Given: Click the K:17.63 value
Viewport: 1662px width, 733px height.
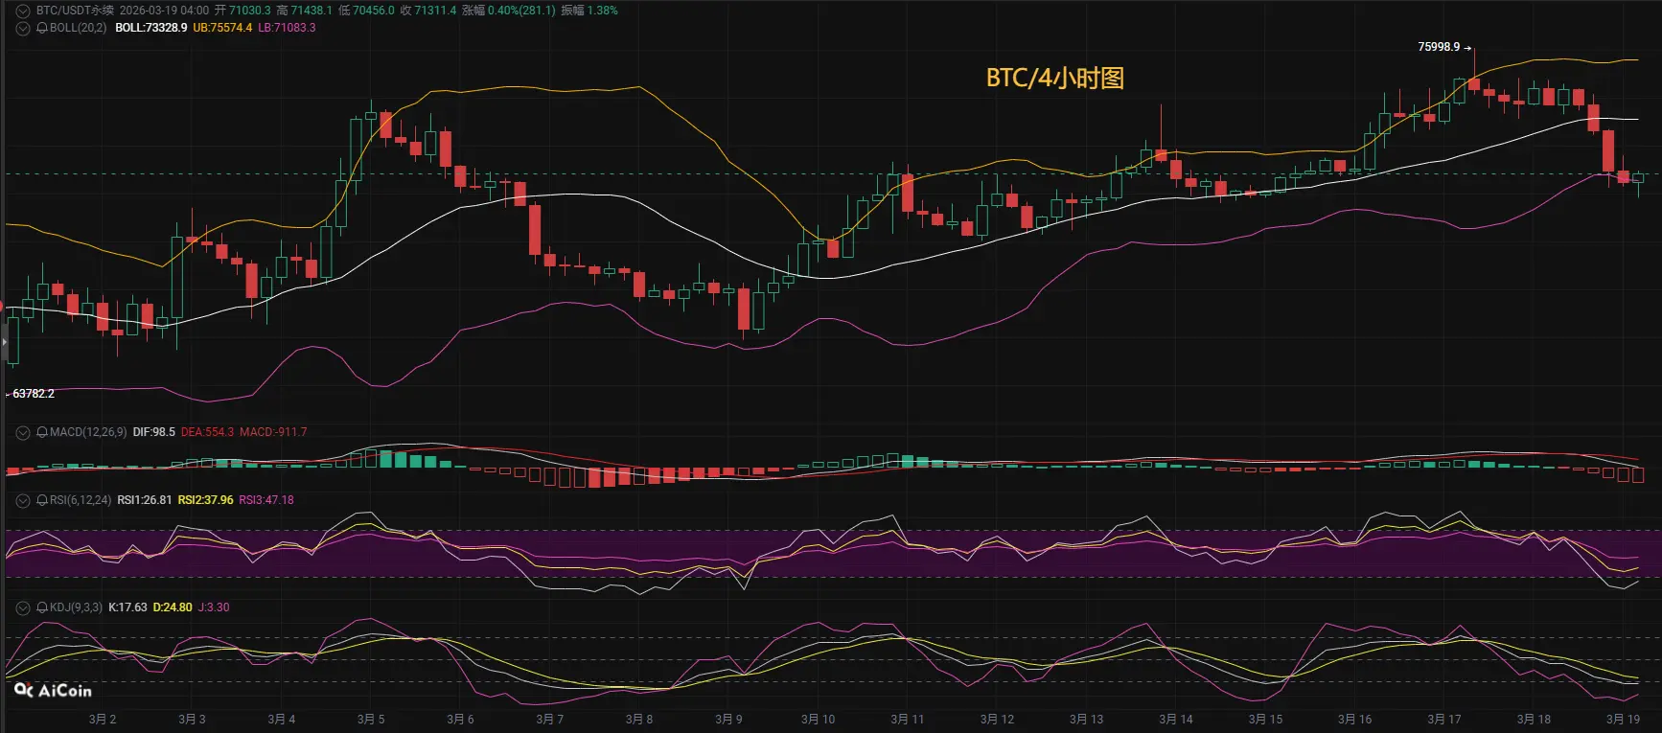Looking at the screenshot, I should 127,607.
